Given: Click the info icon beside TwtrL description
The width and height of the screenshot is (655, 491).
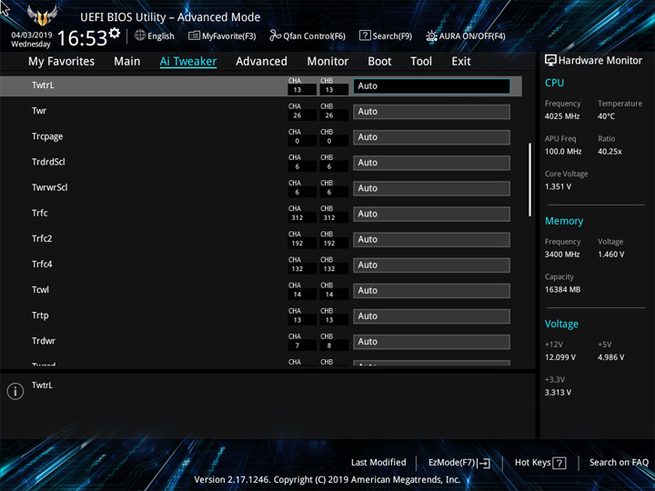Looking at the screenshot, I should tap(15, 391).
